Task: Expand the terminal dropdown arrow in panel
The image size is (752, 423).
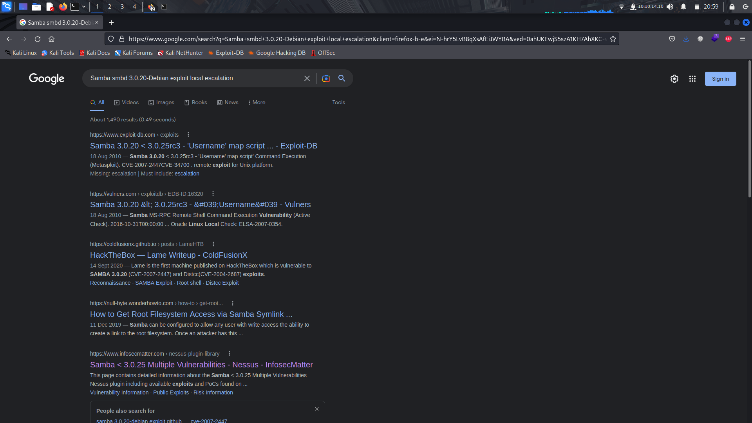Action: click(x=84, y=7)
